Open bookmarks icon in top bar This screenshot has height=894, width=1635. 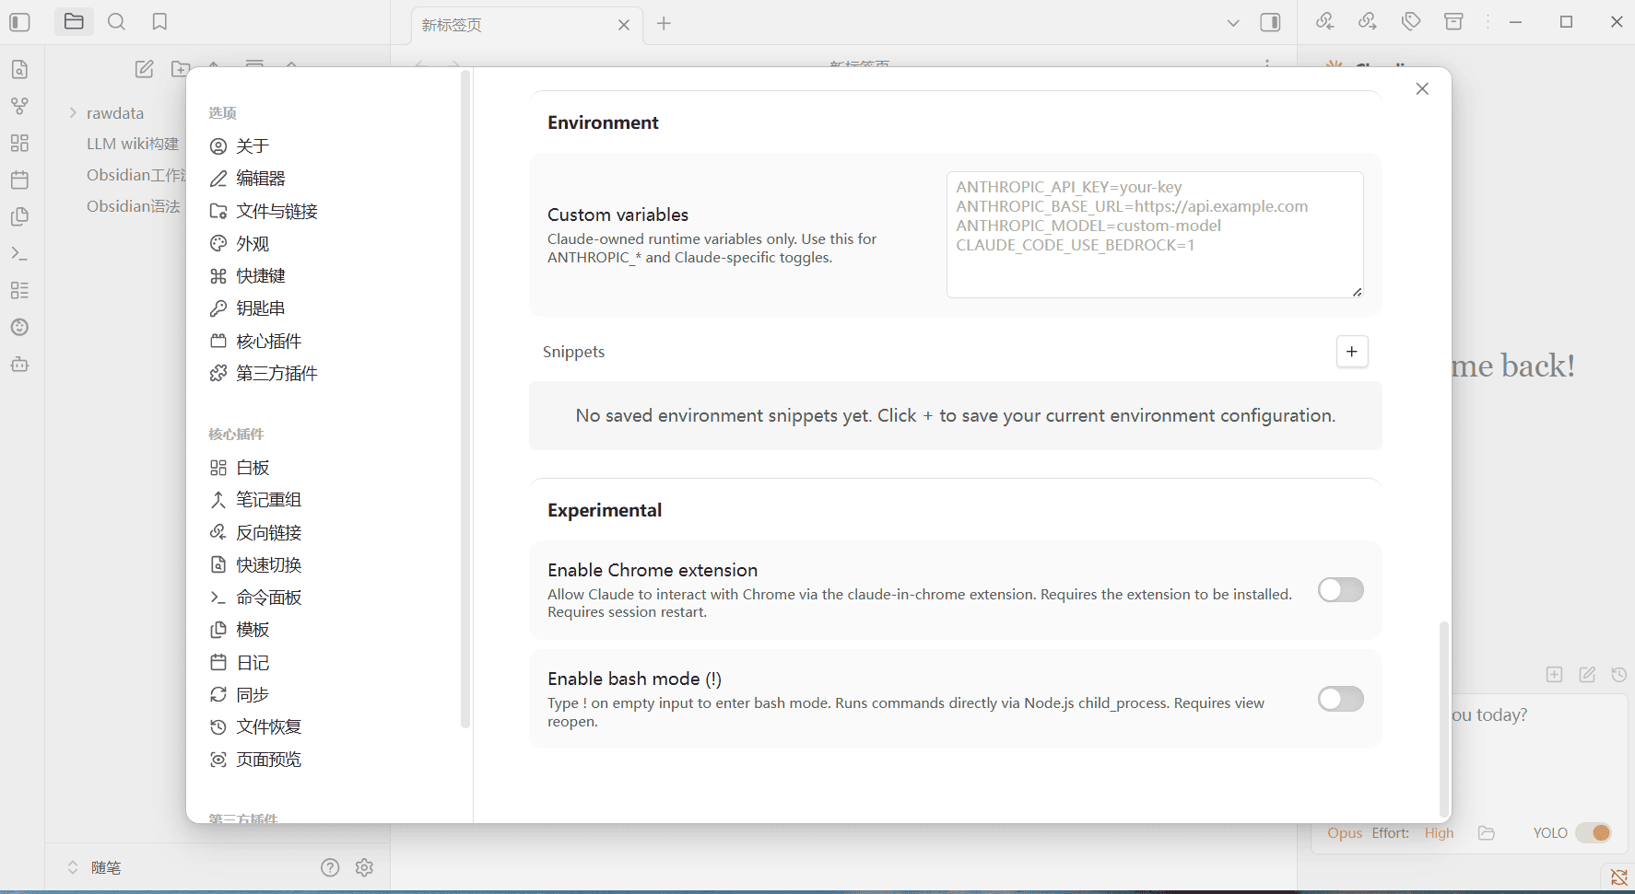point(159,21)
